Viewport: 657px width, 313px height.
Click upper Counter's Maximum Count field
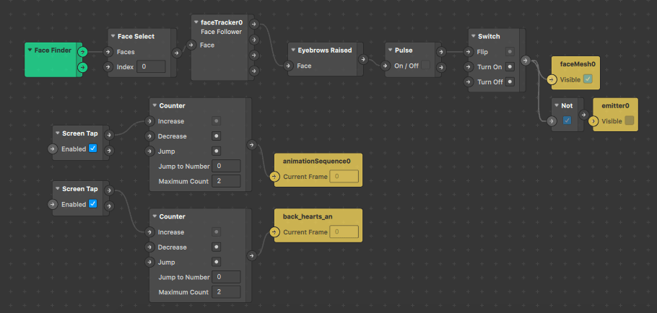(227, 180)
